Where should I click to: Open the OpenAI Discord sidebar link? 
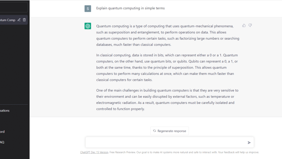[3, 132]
